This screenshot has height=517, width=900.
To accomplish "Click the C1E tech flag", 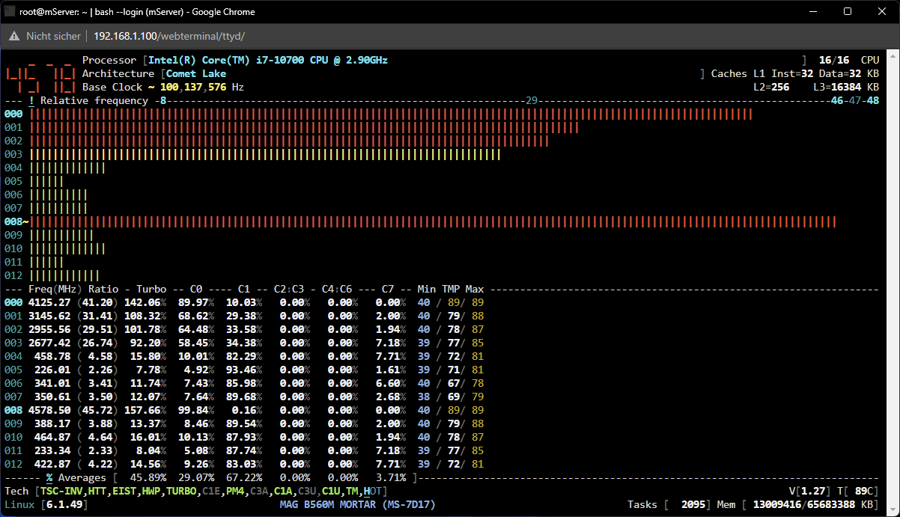I will tap(211, 491).
